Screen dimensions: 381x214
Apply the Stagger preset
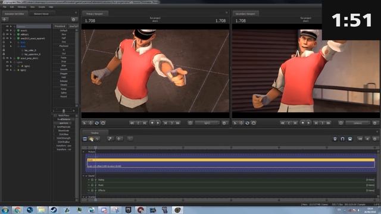click(64, 73)
